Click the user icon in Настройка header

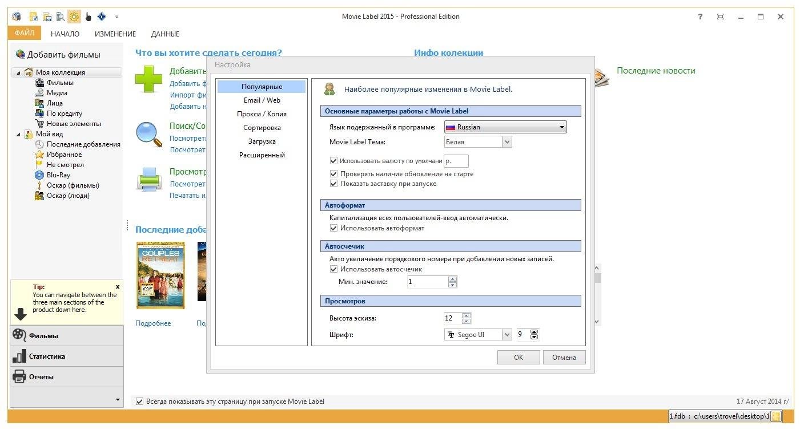pos(329,89)
